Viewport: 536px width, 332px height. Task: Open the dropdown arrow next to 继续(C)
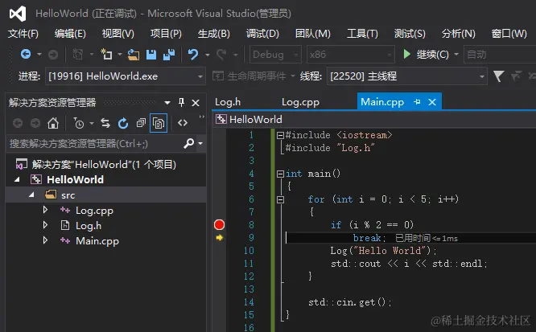click(456, 55)
